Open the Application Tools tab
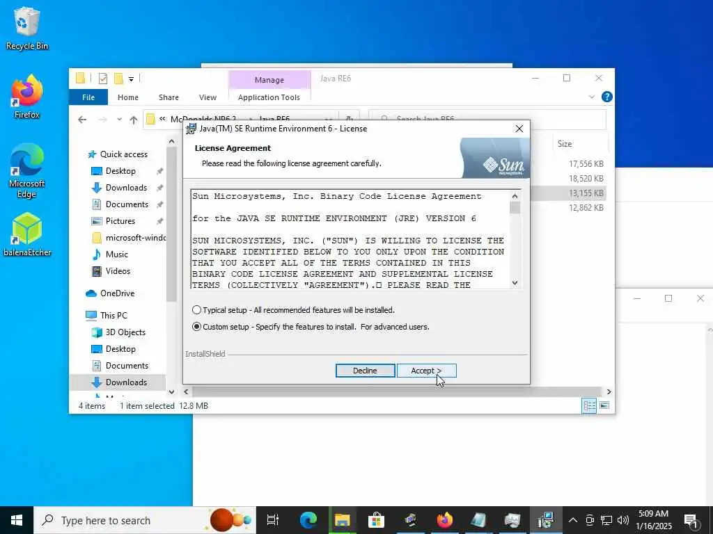713x534 pixels. 269,97
